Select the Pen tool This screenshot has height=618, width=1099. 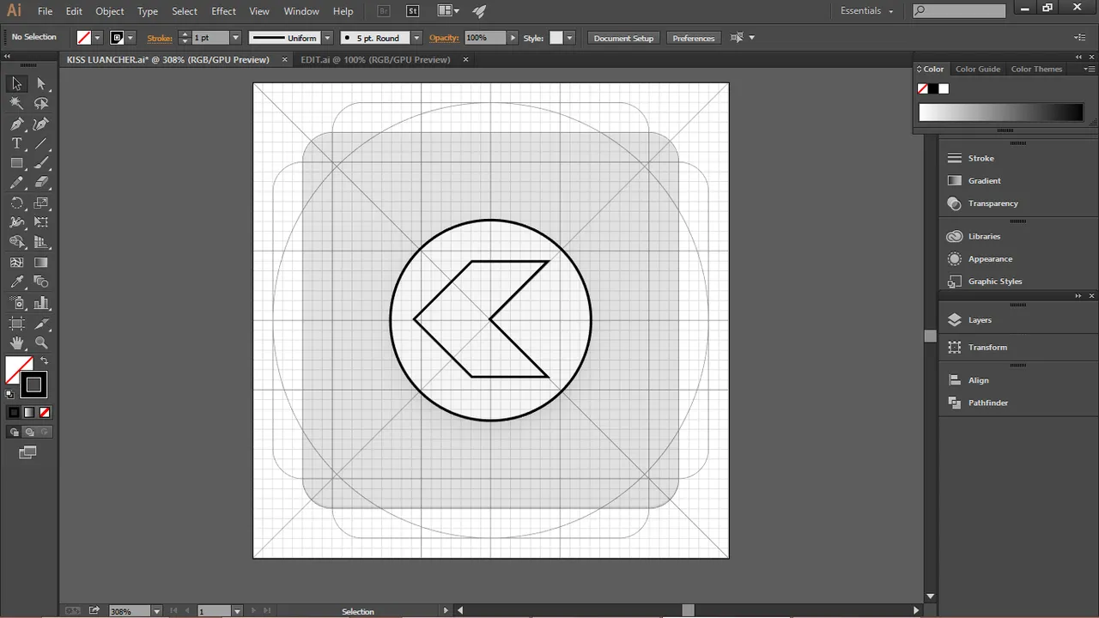point(16,124)
